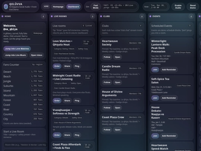Collapse the Events column header icon
Screen dimensions: 201x151
tap(191, 16)
